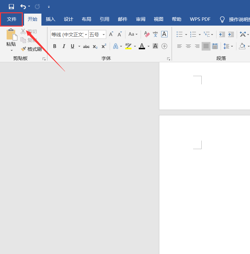
Task: Click the Line and Paragraph Spacing icon
Action: click(226, 46)
